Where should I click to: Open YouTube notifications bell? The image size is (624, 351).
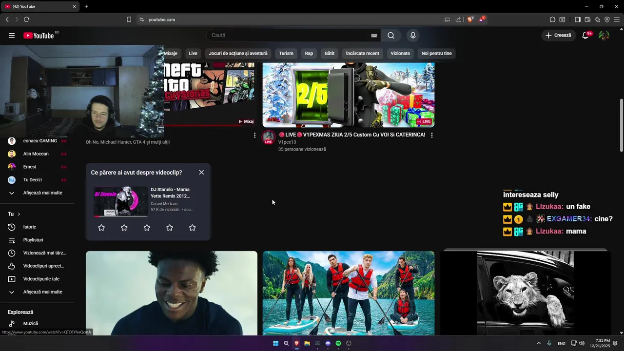[585, 35]
